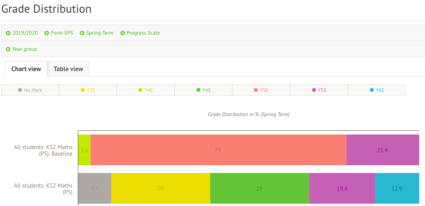Viewport: 425px width, 206px height.
Task: Expand the Form 5PS group filter
Action: (x=62, y=33)
